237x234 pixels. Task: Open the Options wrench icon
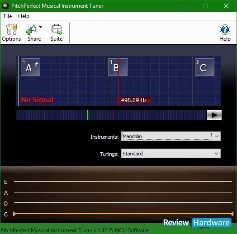point(11,29)
